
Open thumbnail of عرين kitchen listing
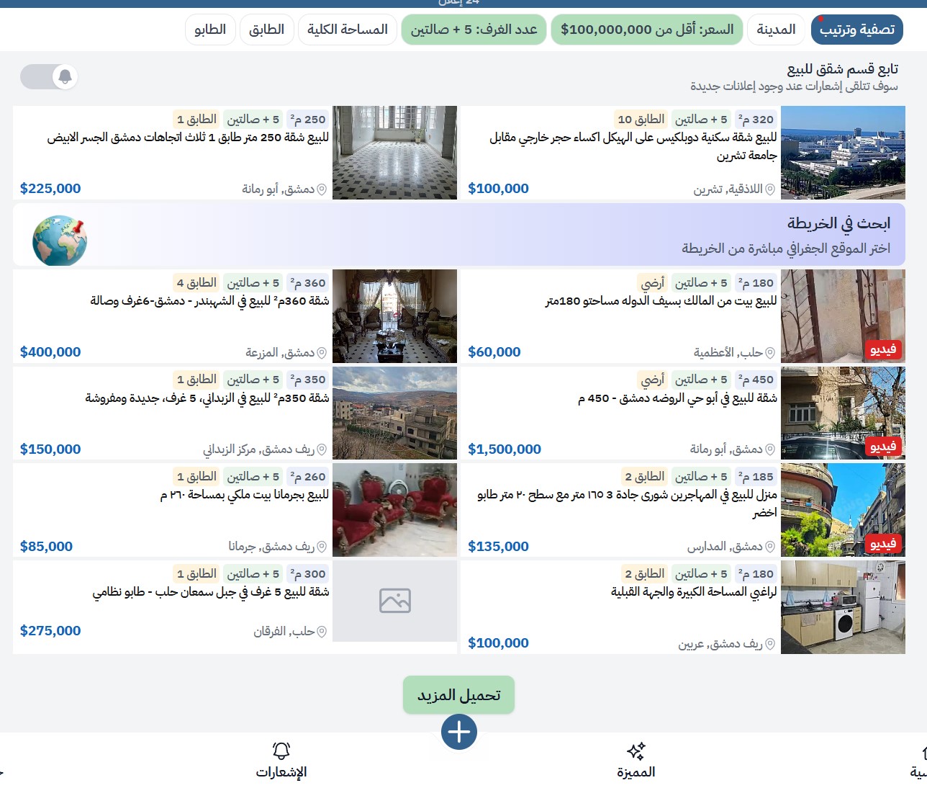[x=843, y=607]
